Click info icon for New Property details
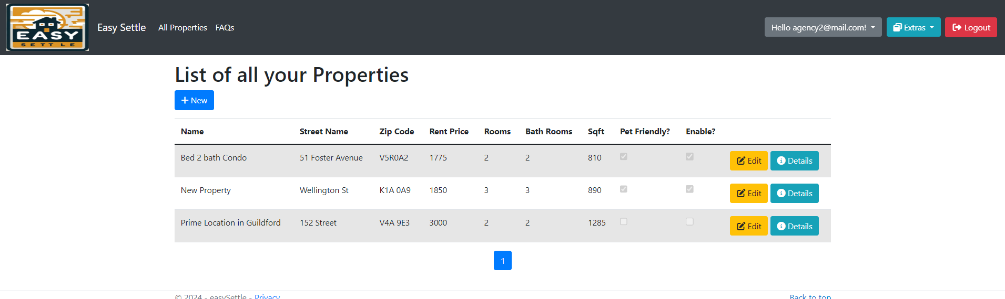 pyautogui.click(x=781, y=194)
